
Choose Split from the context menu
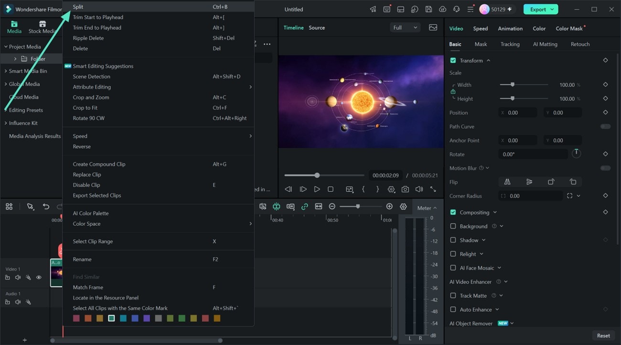tap(158, 7)
